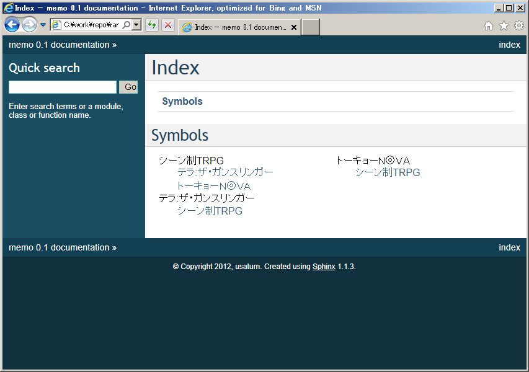Expand the address bar autocomplete dropdown
This screenshot has height=372, width=529.
(x=136, y=25)
